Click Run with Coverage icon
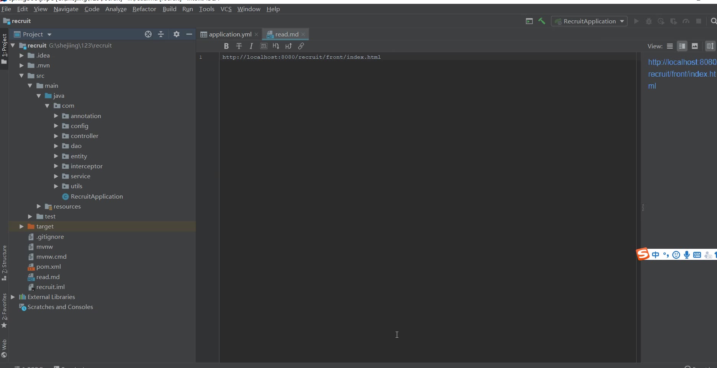This screenshot has width=717, height=368. (661, 21)
